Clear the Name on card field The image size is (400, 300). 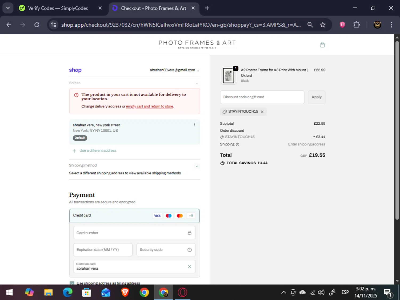(x=189, y=266)
